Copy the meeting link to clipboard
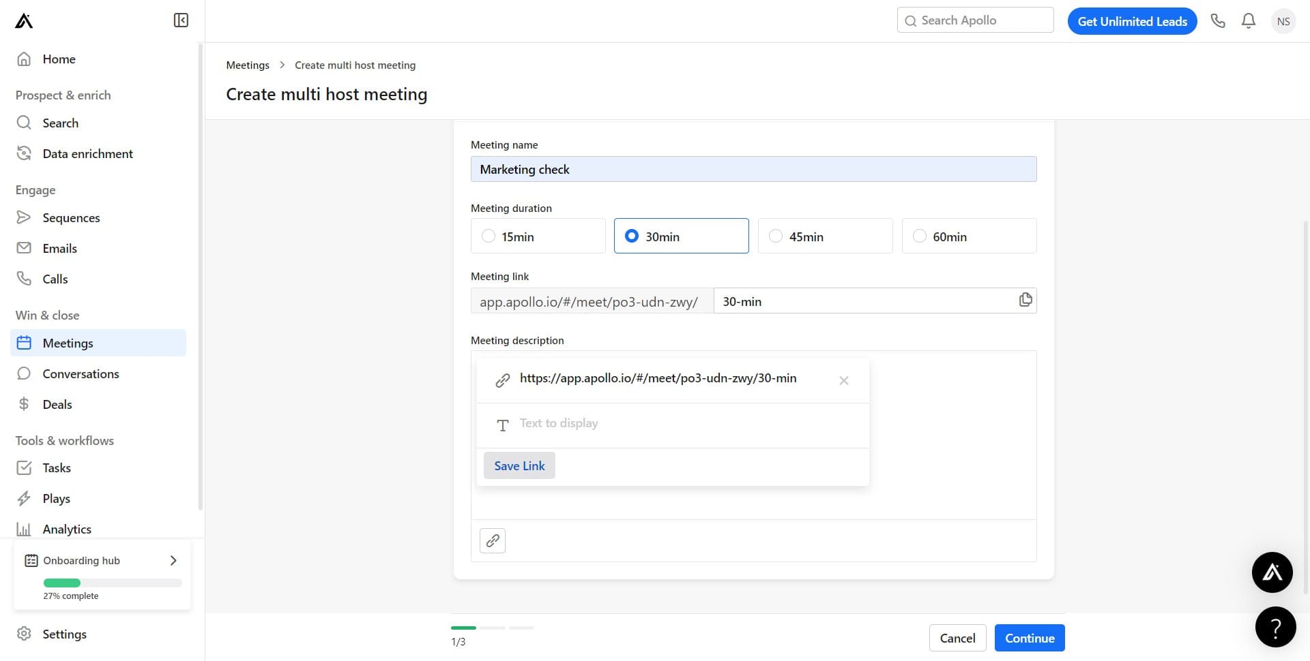Image resolution: width=1310 pixels, height=661 pixels. 1025,300
